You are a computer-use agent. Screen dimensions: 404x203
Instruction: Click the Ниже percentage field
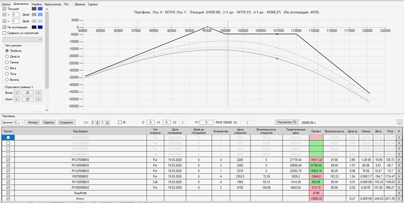coord(28,99)
